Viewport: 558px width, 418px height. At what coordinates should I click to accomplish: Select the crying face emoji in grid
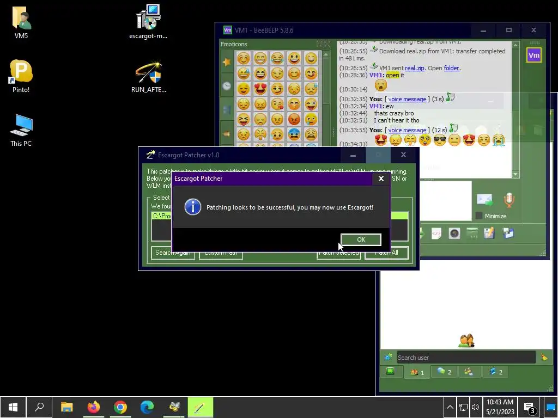coord(311,119)
